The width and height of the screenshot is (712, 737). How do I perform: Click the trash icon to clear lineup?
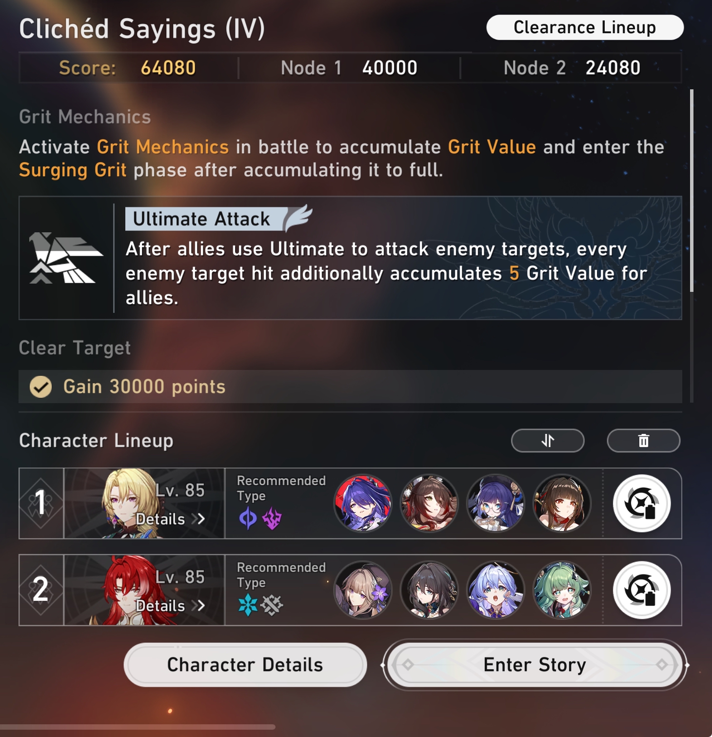pyautogui.click(x=644, y=441)
